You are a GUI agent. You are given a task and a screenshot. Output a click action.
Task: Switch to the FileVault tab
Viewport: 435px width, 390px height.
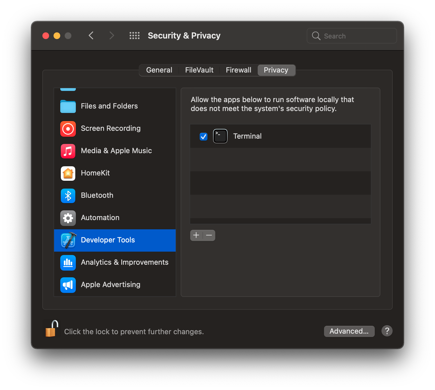click(x=199, y=70)
